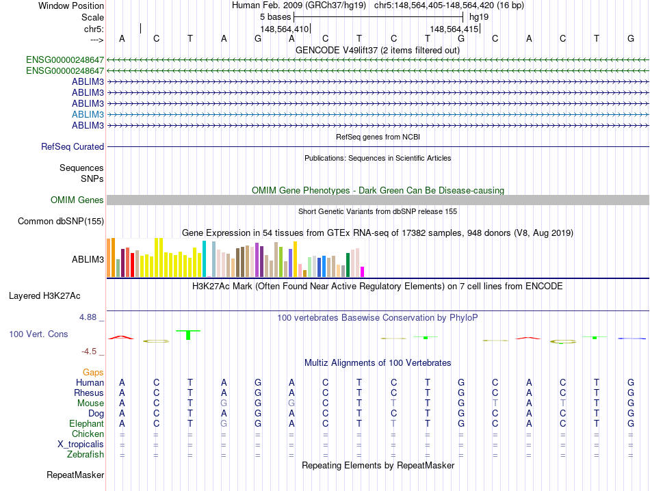650x491 pixels.
Task: Click the OMIM Genes label
Action: pos(77,200)
